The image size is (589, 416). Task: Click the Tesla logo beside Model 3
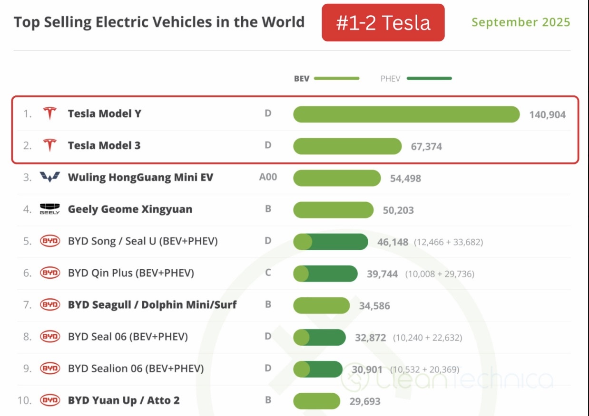point(49,145)
